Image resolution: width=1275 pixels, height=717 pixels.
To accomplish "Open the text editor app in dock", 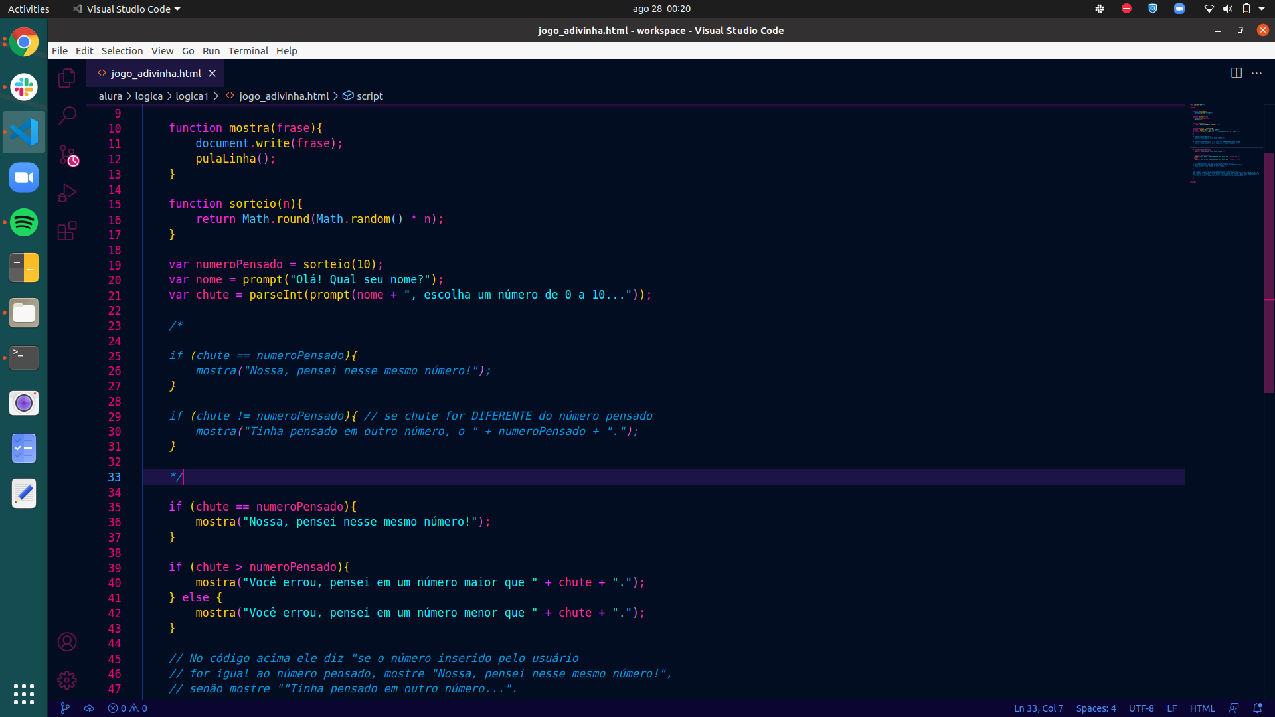I will pos(24,493).
